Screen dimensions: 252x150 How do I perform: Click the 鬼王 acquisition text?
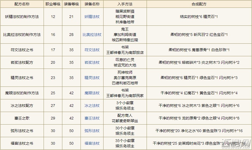tap(125, 29)
